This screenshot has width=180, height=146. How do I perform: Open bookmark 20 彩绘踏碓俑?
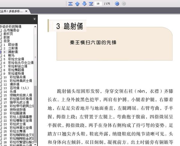pos(14,113)
